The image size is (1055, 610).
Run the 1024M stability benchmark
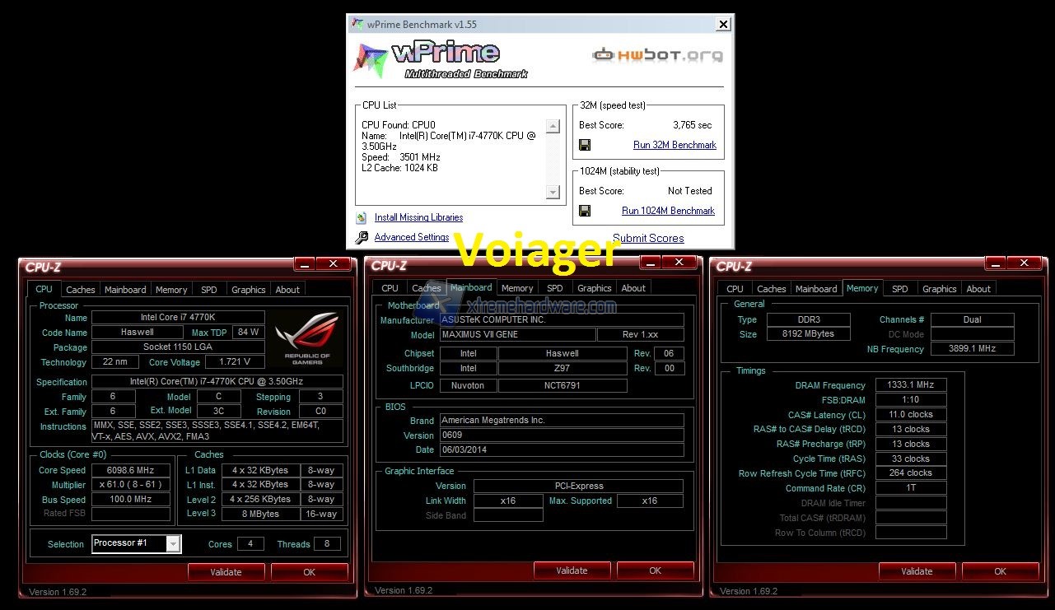668,211
